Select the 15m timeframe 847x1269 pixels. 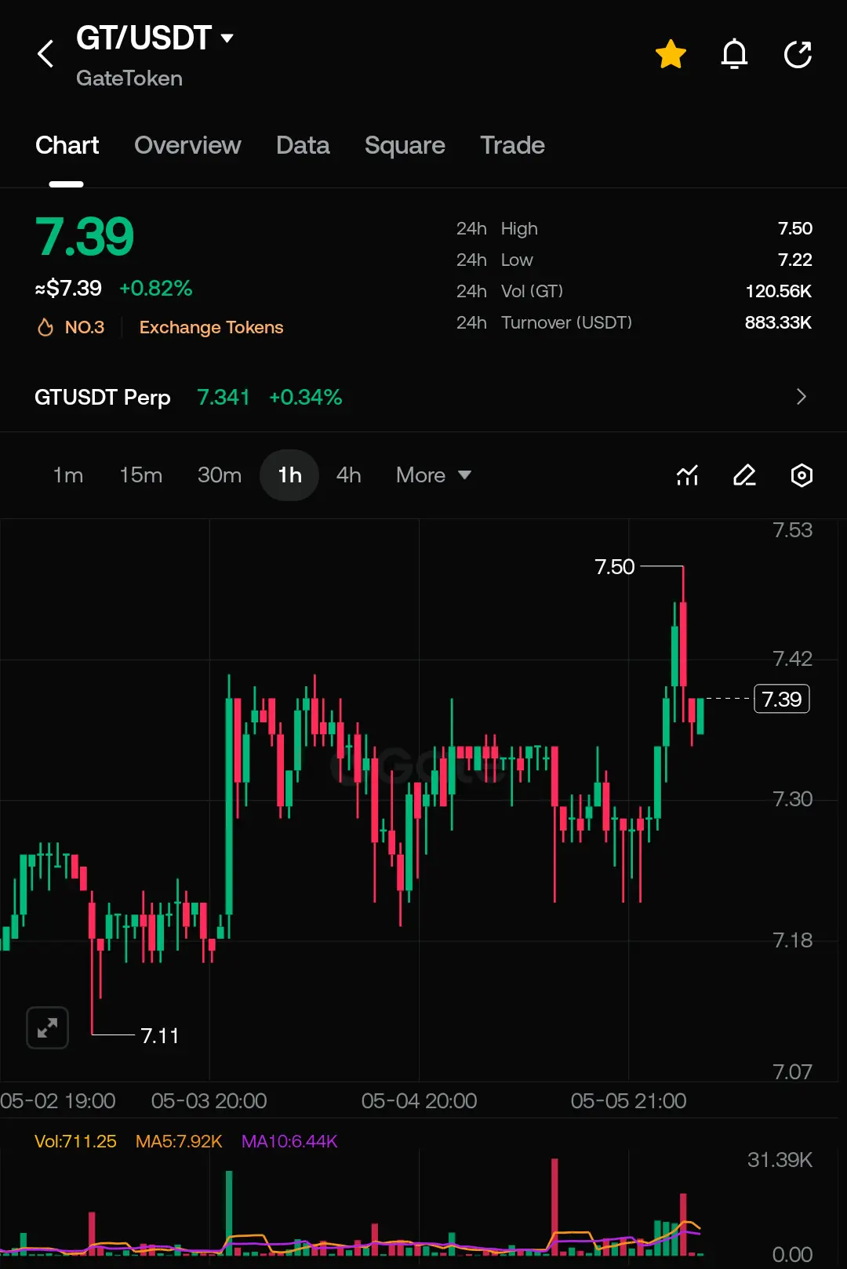click(141, 475)
